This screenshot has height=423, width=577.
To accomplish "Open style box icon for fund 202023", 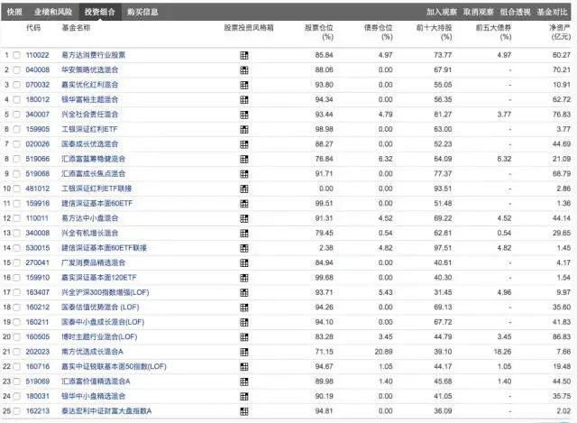I will [x=244, y=352].
